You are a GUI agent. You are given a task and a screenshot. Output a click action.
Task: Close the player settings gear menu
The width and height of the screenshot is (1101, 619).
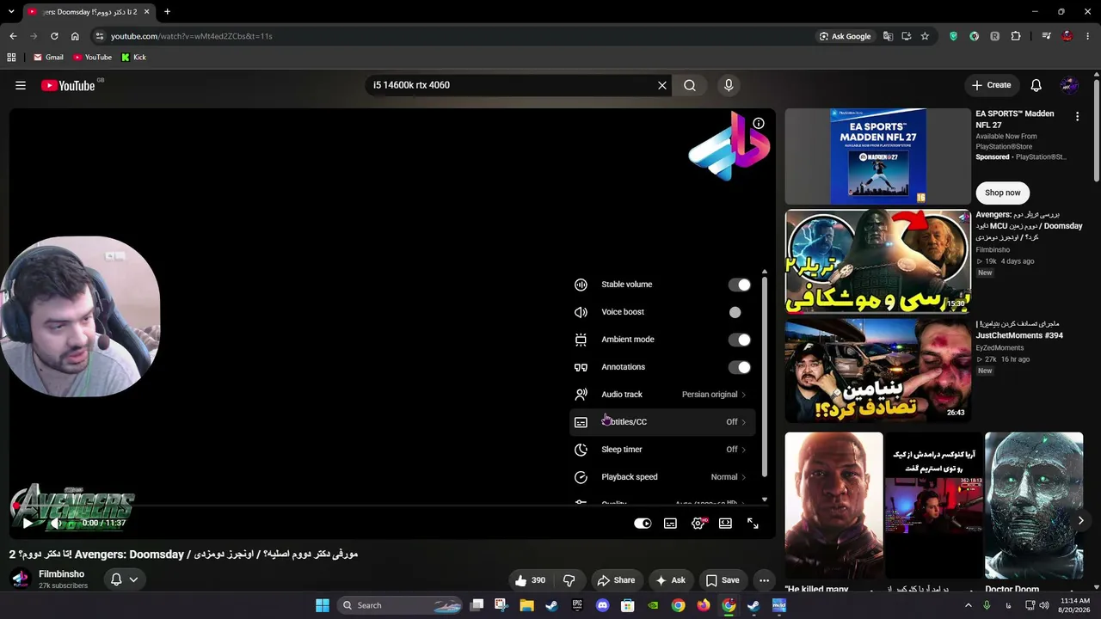[x=698, y=523]
